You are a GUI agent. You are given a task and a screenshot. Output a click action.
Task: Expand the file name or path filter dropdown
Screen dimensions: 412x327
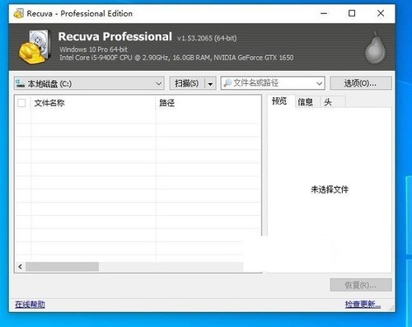[319, 83]
